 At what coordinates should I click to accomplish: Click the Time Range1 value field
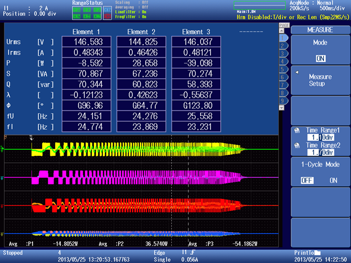[321, 137]
